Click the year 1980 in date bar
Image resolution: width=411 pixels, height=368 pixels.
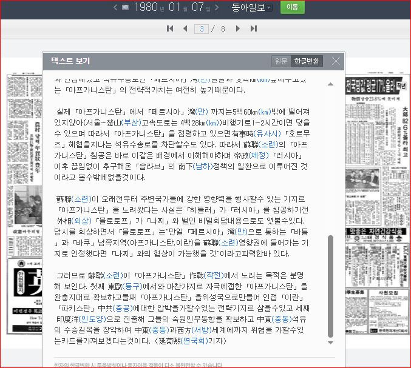click(146, 7)
